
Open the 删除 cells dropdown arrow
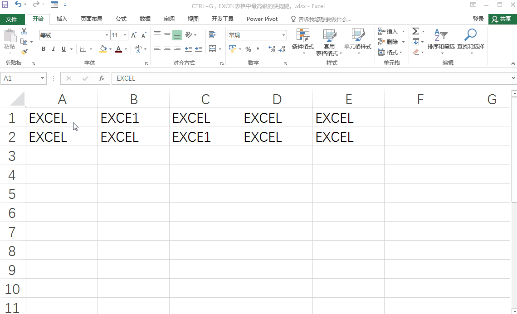[403, 42]
